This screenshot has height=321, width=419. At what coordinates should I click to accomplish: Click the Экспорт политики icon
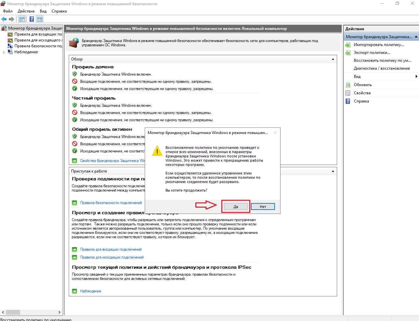(x=348, y=53)
